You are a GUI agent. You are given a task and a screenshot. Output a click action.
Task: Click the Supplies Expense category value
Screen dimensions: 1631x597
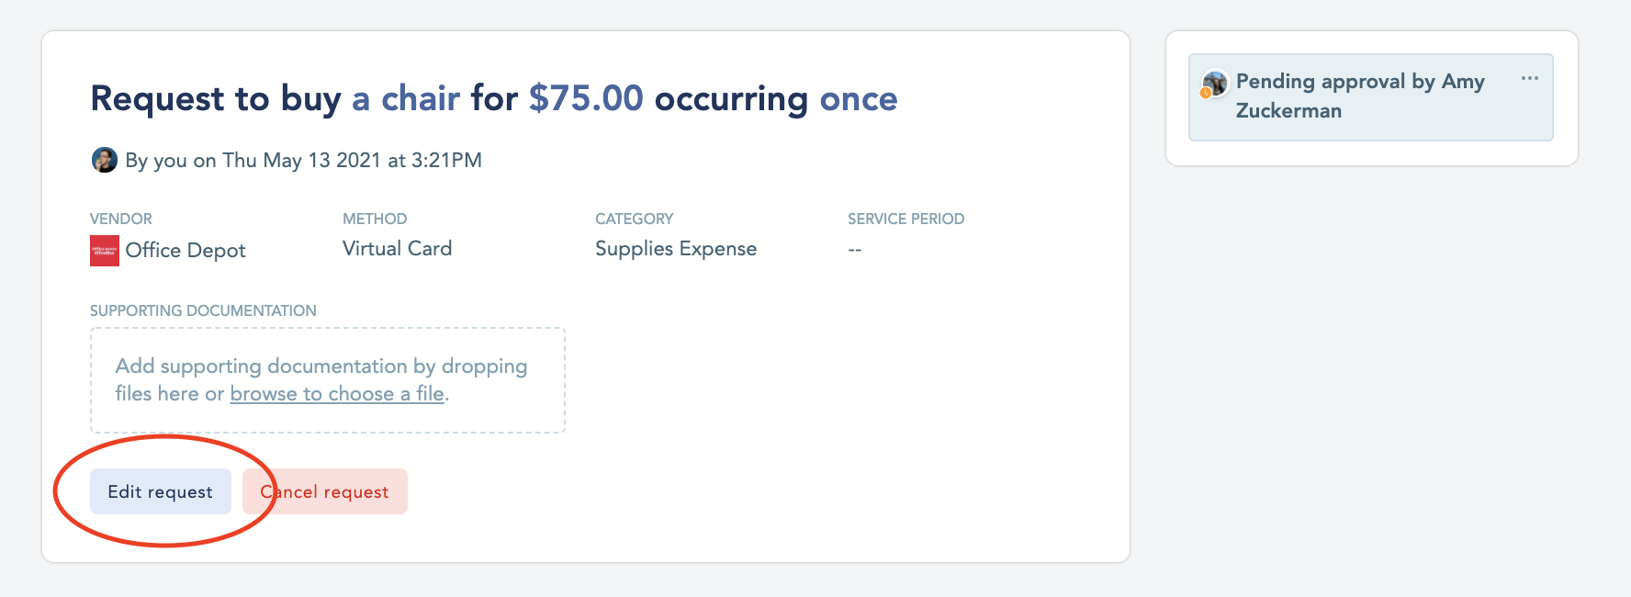coord(676,249)
